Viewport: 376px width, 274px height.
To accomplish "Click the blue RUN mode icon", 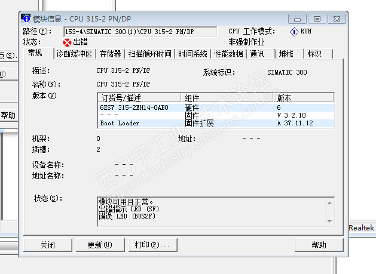I will click(294, 32).
